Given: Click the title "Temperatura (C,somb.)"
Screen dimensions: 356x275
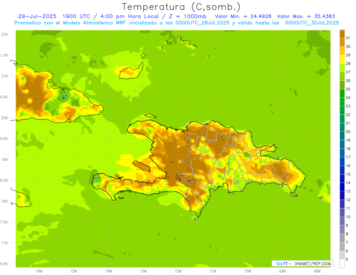Looking at the screenshot, I should point(181,7).
